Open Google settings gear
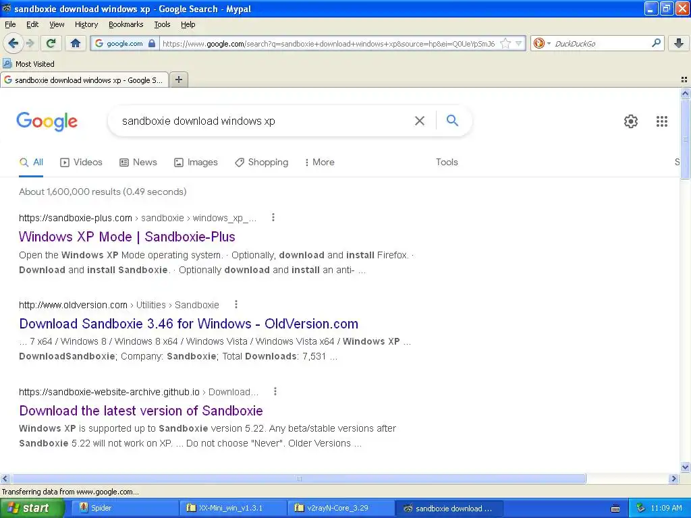691x518 pixels. point(631,121)
